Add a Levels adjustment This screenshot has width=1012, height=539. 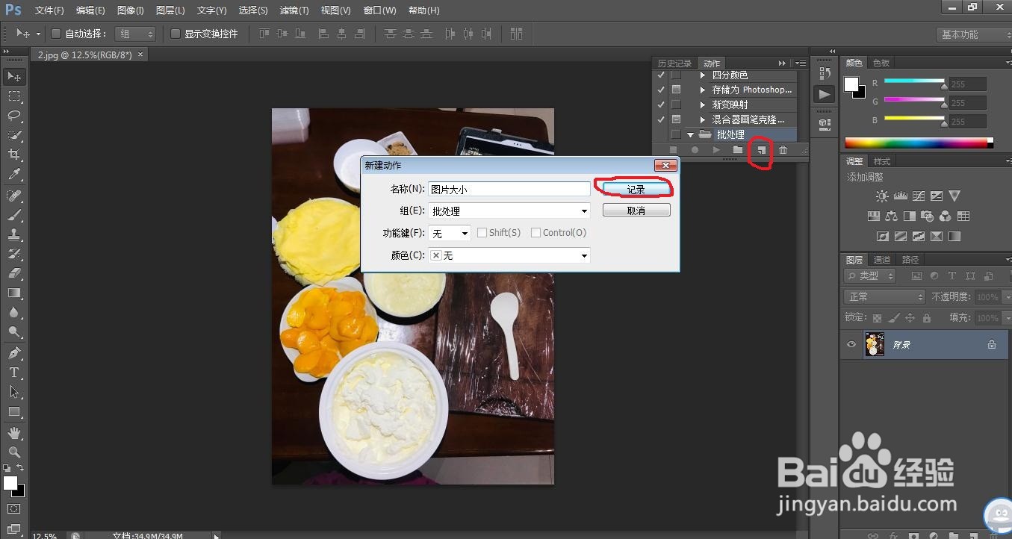click(900, 196)
